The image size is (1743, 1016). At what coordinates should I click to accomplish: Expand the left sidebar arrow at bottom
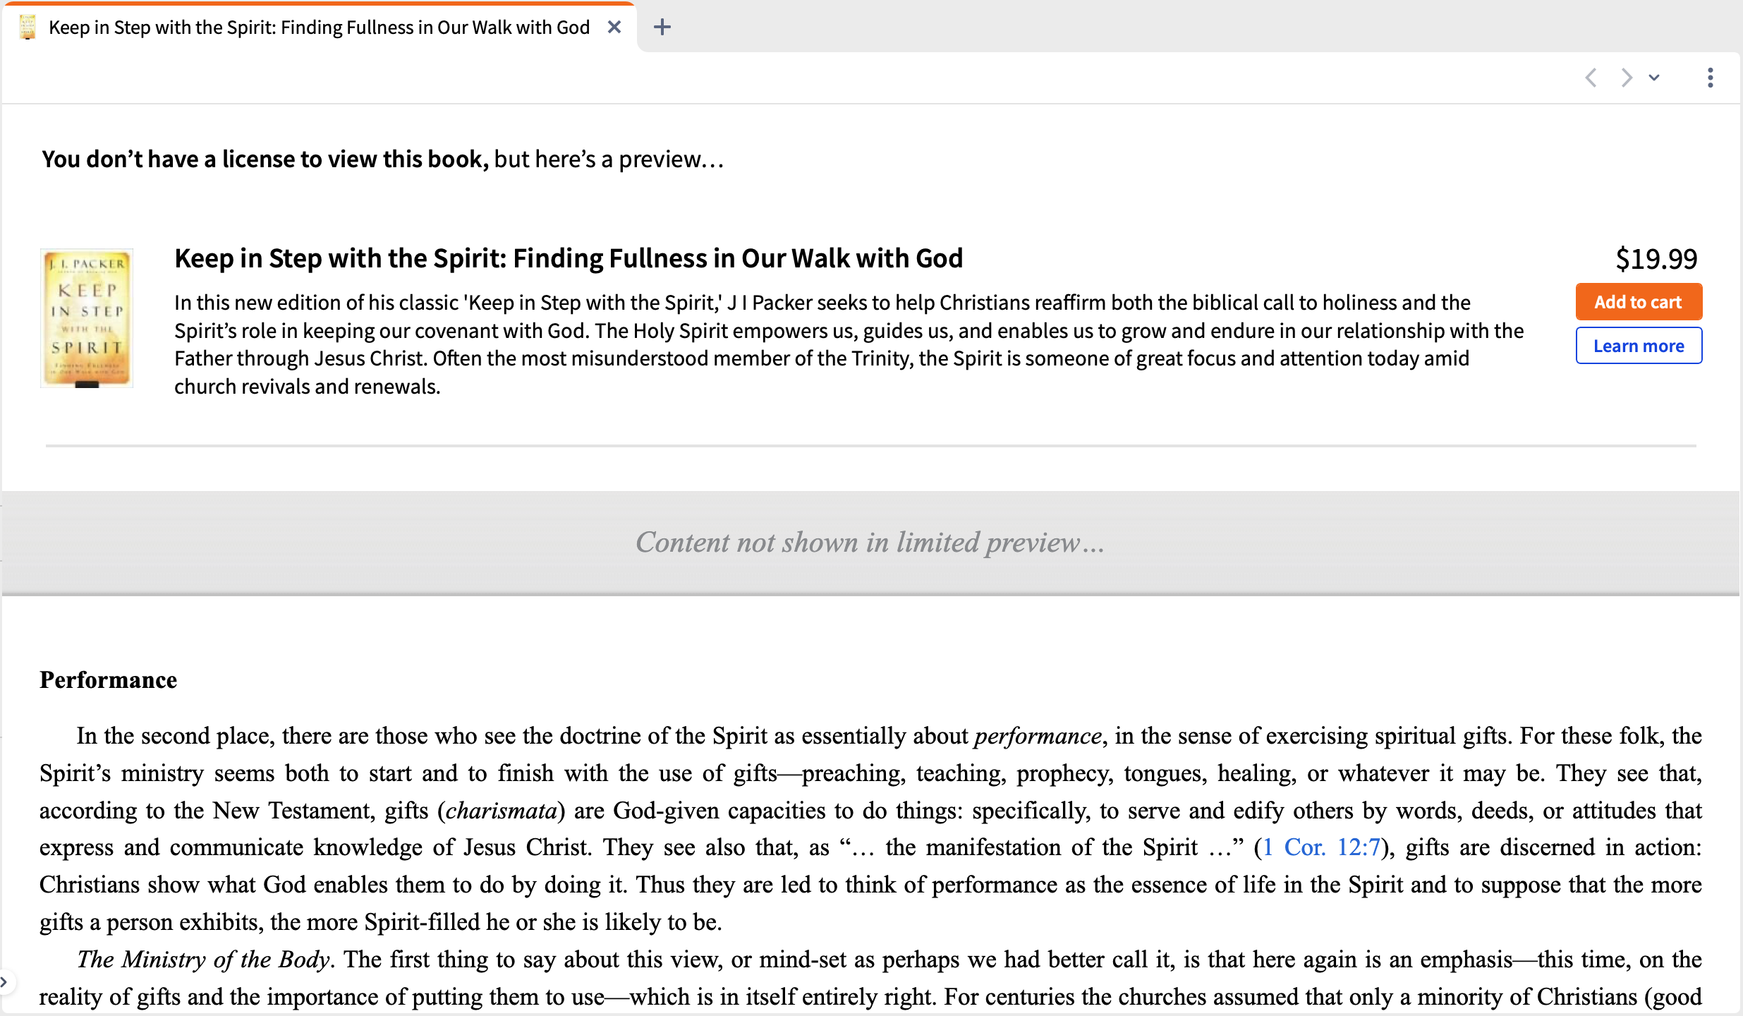click(4, 981)
